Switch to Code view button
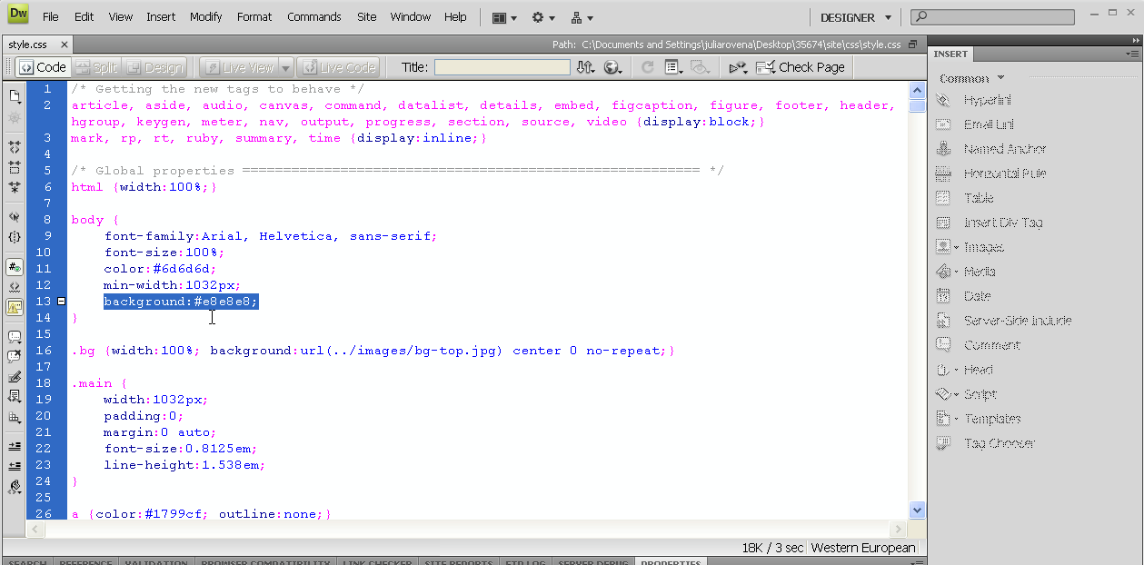 43,67
